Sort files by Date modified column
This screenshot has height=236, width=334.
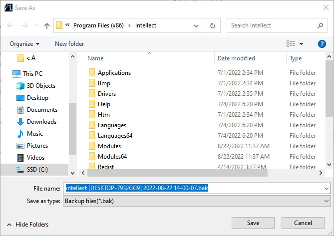pos(236,58)
